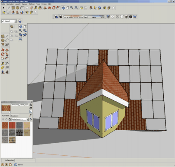The width and height of the screenshot is (175, 167).
Task: Toggle X-Ray face style
Action: click(108, 17)
